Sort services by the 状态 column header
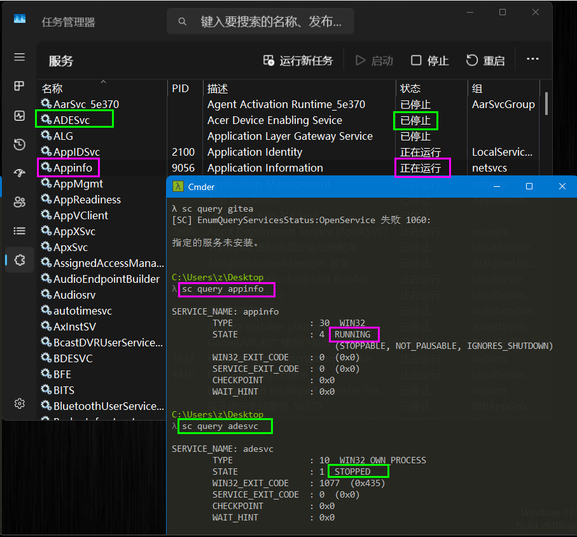 click(x=410, y=88)
